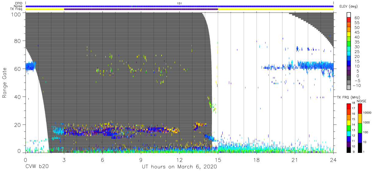375x173 pixels.
Task: Click the CPID label at top left
Action: [18, 3]
